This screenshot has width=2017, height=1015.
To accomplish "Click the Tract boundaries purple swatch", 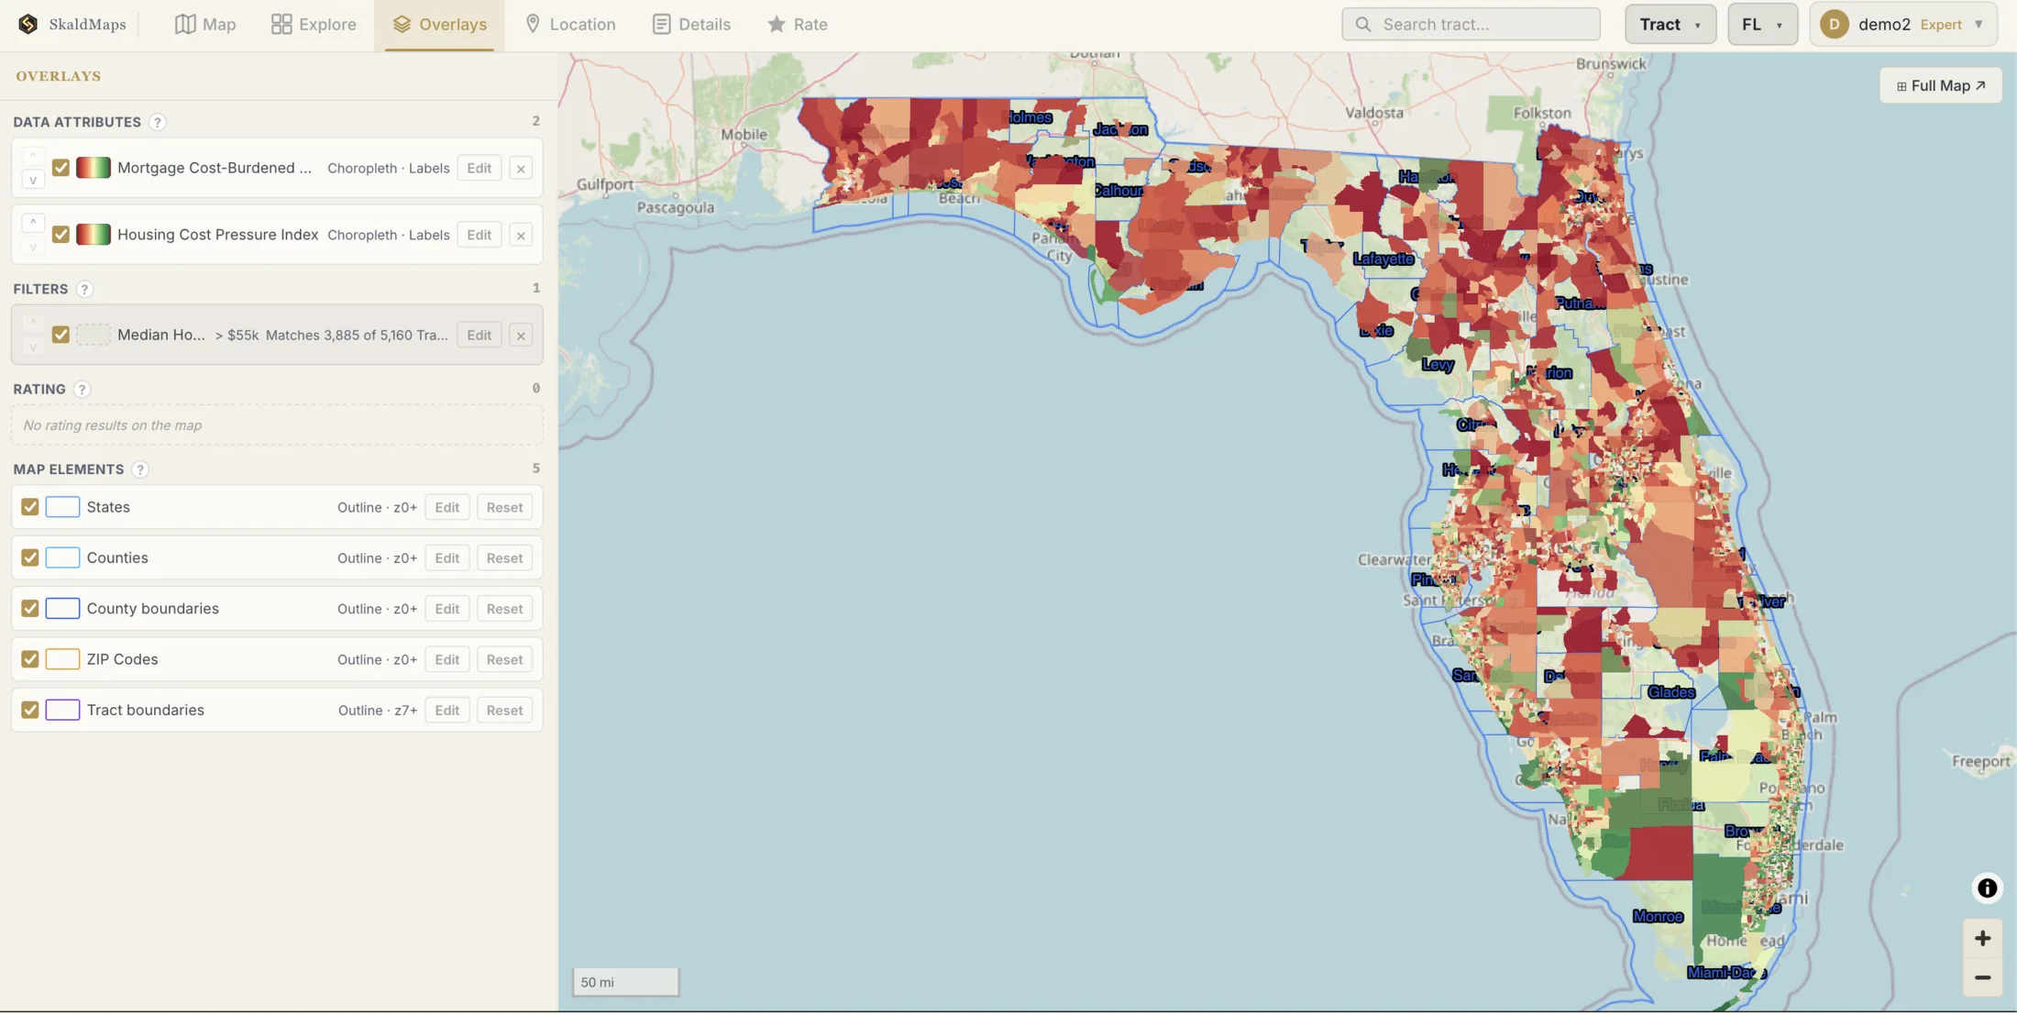I will [x=62, y=710].
